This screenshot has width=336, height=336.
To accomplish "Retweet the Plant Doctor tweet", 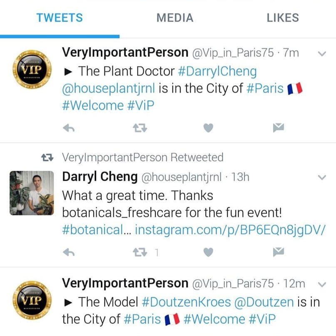I will [140, 128].
